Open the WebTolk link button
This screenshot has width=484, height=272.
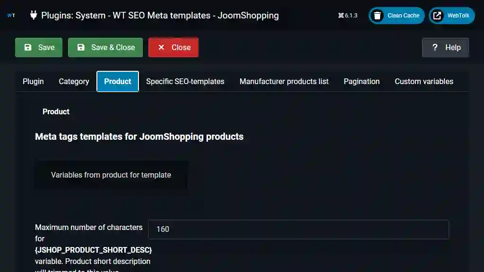pos(451,16)
